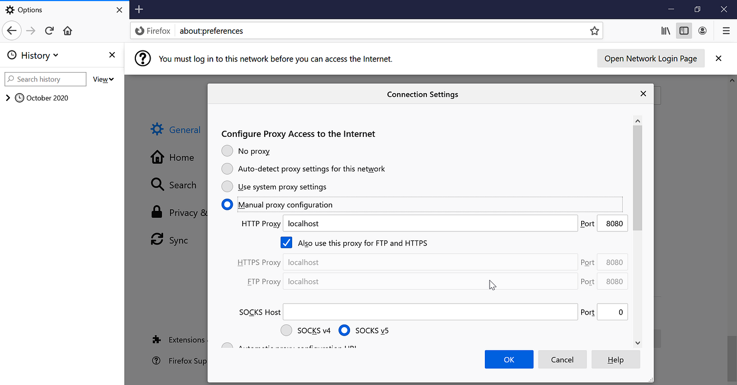Open the Library icon in toolbar
The image size is (737, 385).
pyautogui.click(x=666, y=31)
